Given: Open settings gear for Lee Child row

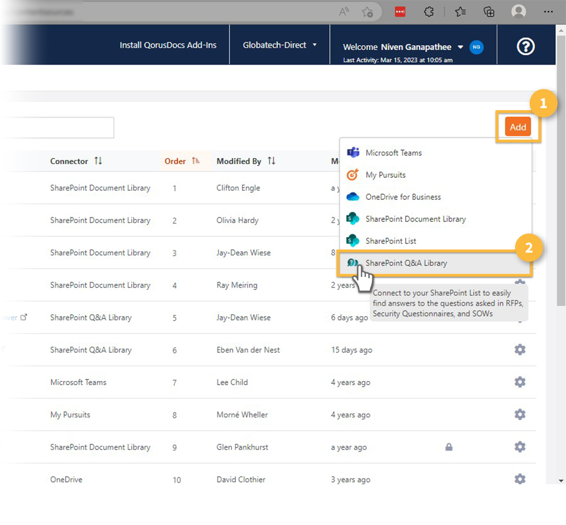Looking at the screenshot, I should [520, 382].
